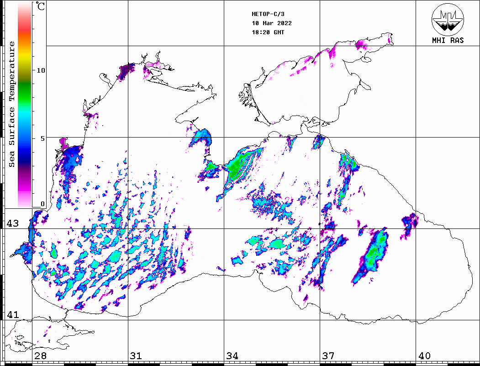The width and height of the screenshot is (480, 366).
Task: Click the MHI RAS logo emblem
Action: tap(448, 19)
